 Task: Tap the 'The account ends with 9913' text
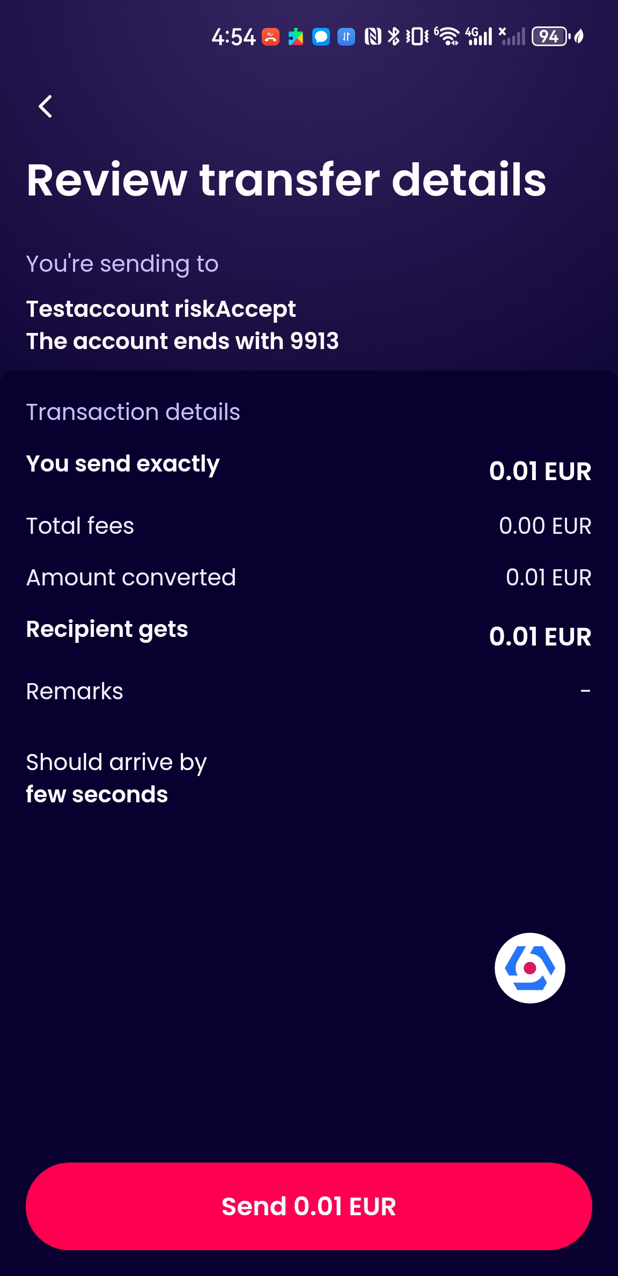182,341
